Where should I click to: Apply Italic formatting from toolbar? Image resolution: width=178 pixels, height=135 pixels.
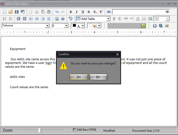click(x=77, y=12)
